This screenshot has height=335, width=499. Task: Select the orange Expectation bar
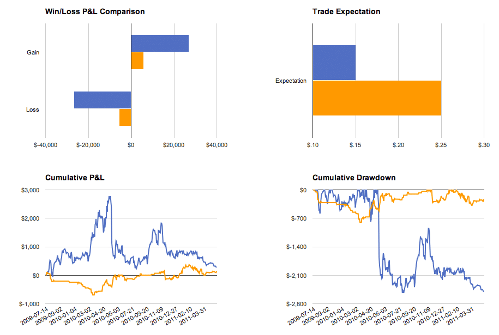point(377,98)
